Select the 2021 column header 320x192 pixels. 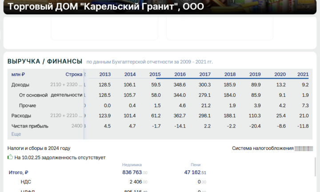[x=303, y=74]
